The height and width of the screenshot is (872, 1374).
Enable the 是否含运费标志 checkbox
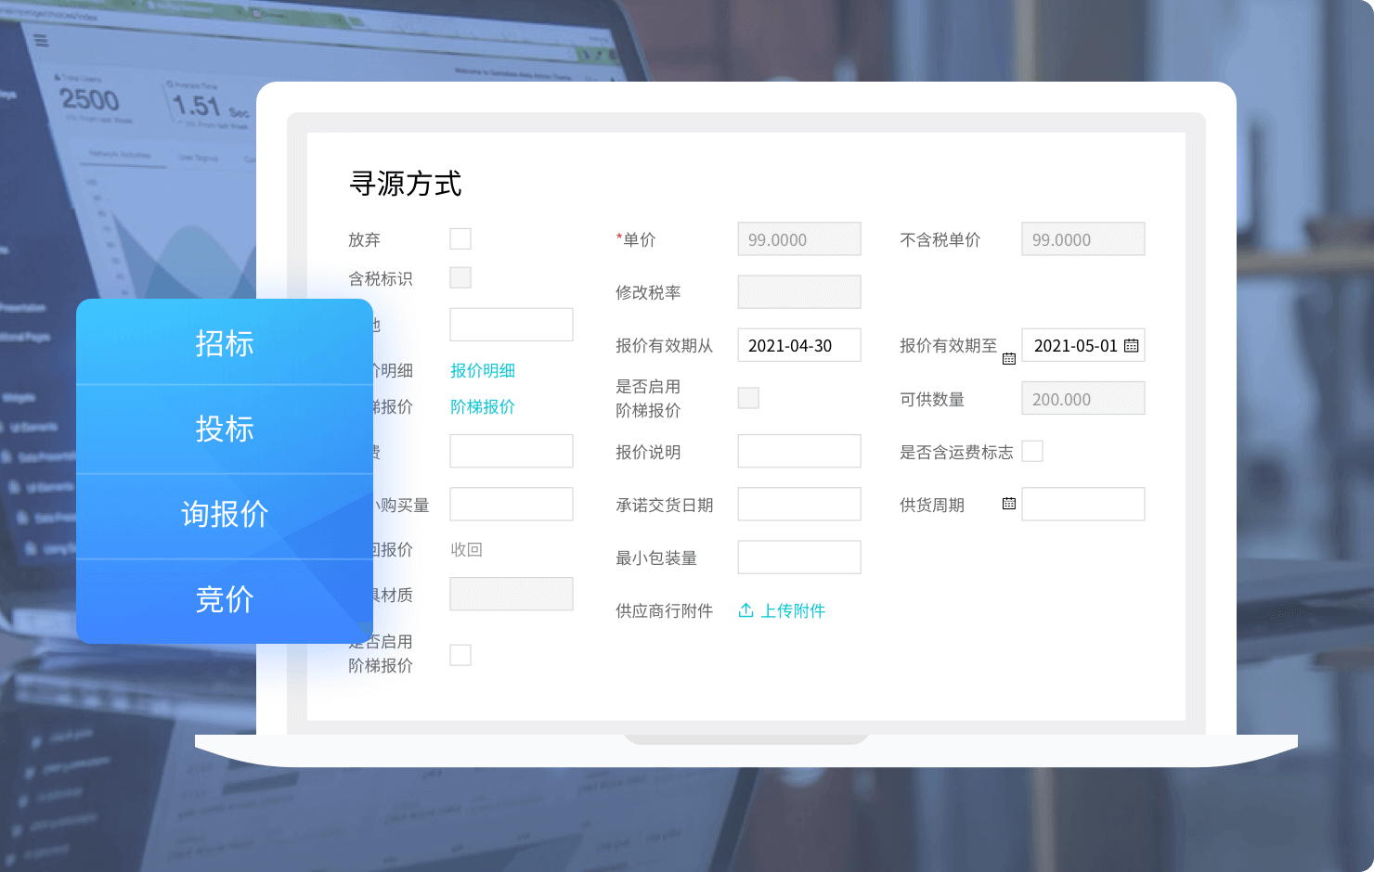1032,451
